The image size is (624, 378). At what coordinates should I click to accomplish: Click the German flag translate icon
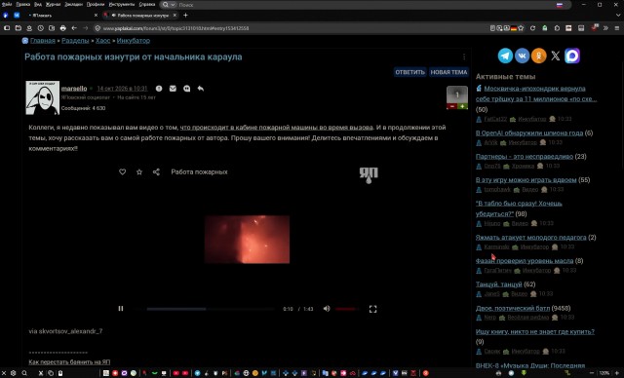pyautogui.click(x=514, y=28)
